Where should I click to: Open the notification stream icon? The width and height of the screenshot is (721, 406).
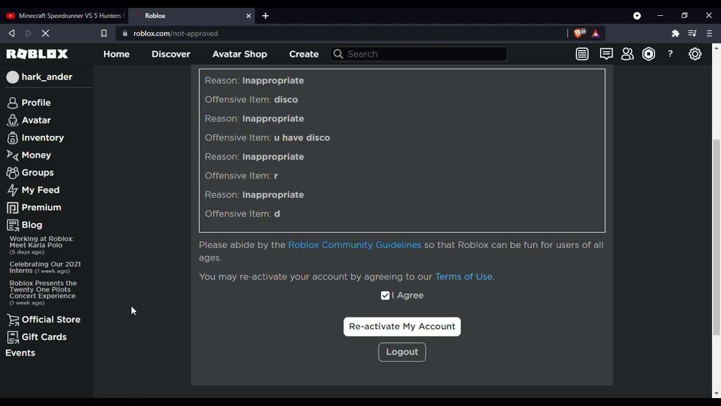click(582, 54)
